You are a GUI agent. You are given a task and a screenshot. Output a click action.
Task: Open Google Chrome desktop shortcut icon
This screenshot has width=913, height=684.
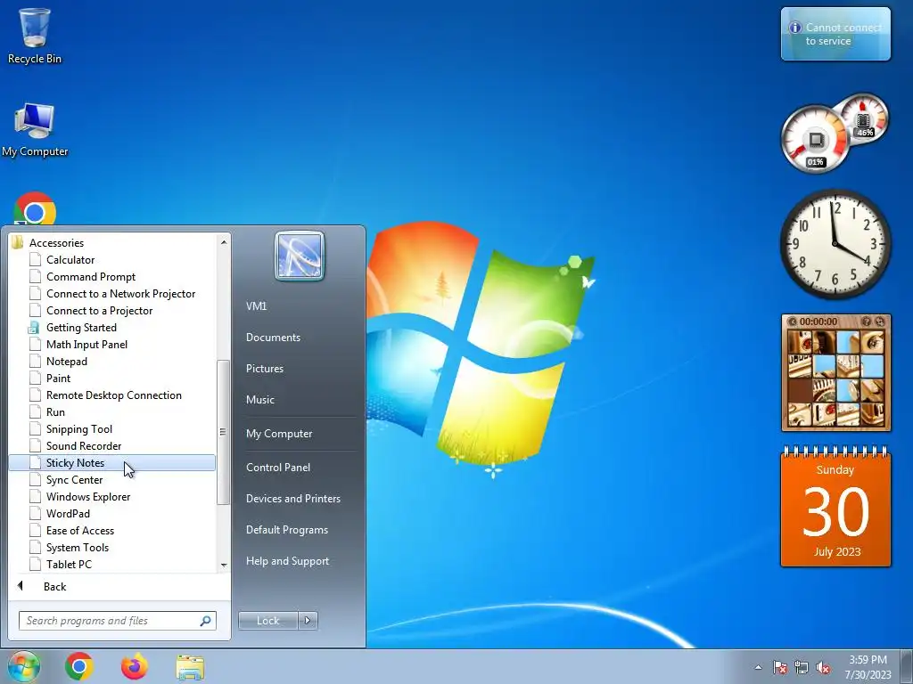(35, 209)
